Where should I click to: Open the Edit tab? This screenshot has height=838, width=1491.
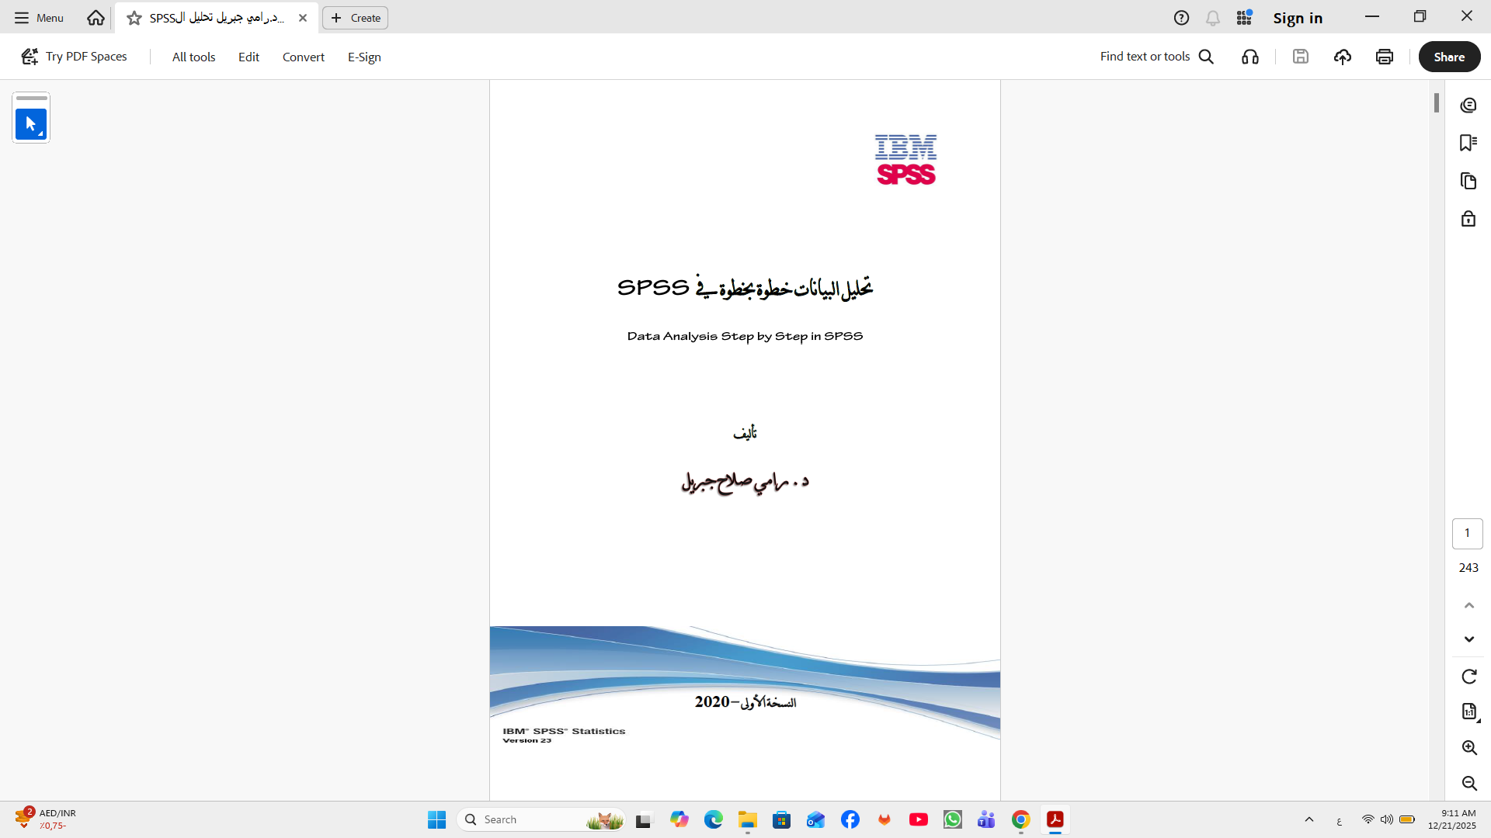coord(248,57)
